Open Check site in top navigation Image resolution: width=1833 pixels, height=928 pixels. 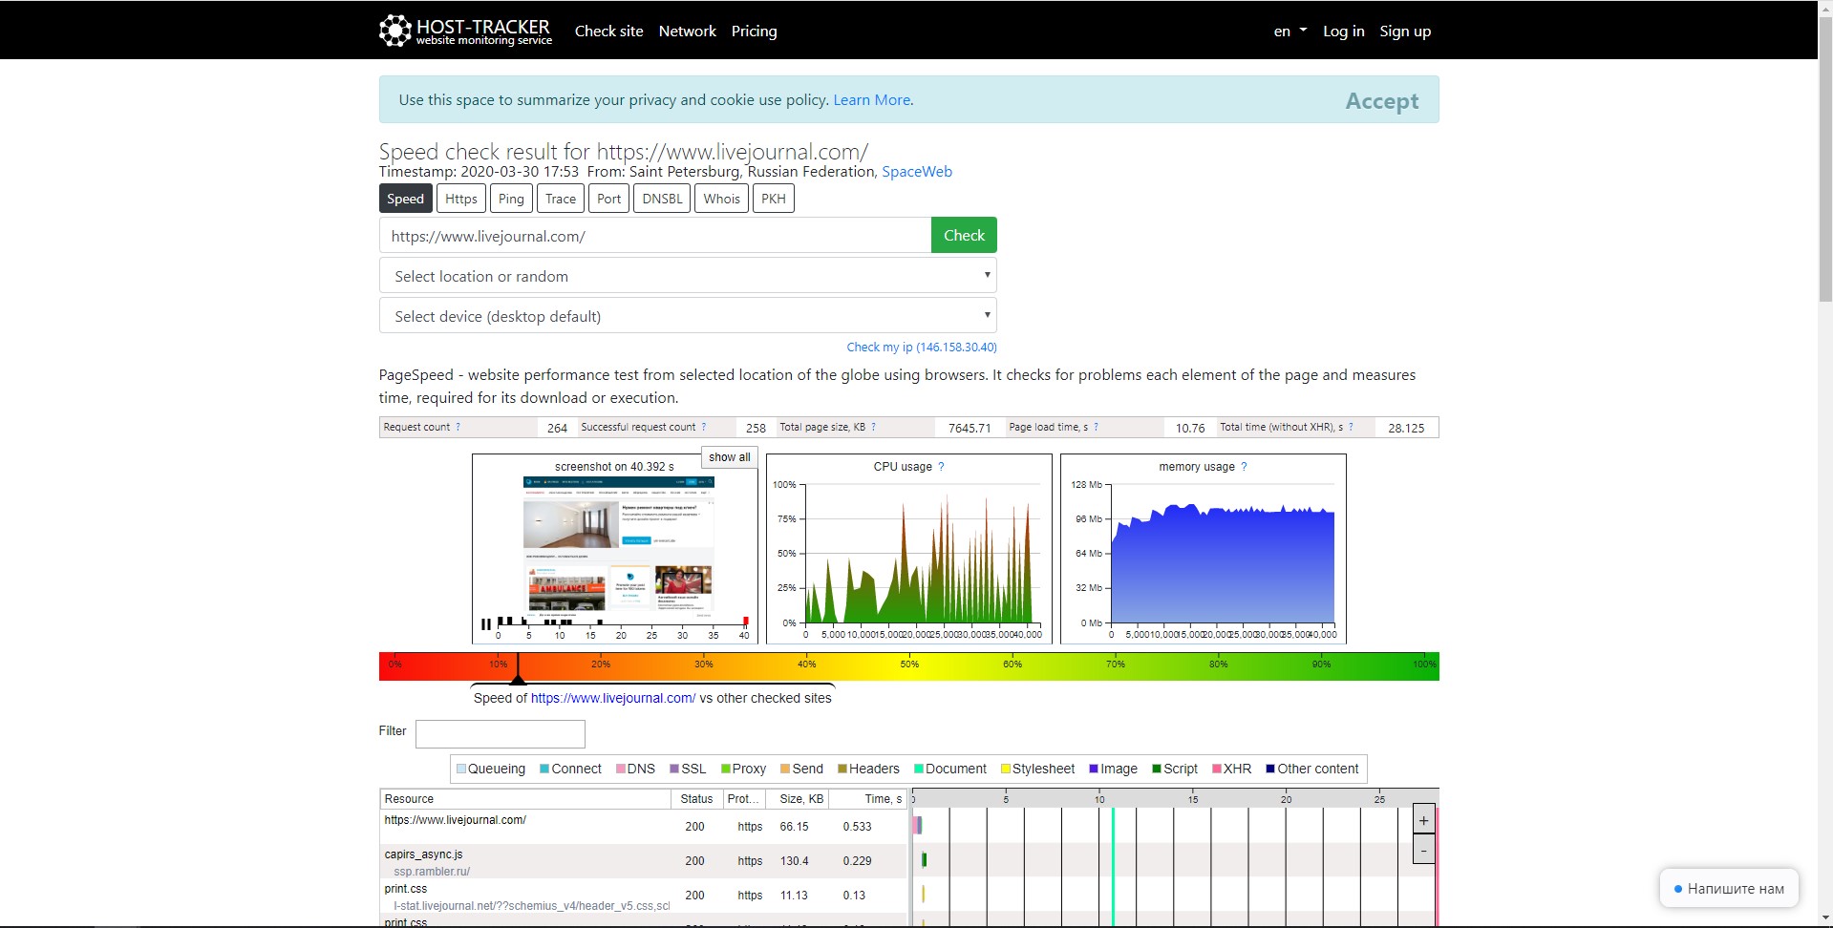pos(608,31)
